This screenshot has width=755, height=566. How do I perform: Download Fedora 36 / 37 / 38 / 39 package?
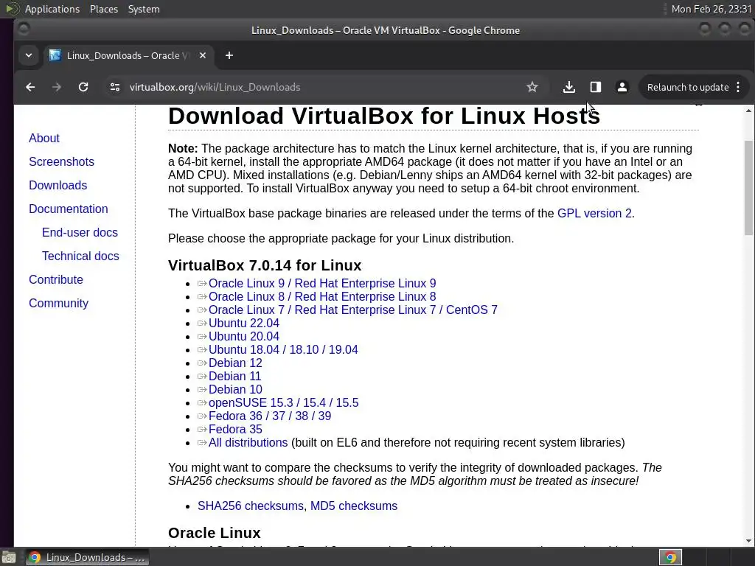pos(270,416)
